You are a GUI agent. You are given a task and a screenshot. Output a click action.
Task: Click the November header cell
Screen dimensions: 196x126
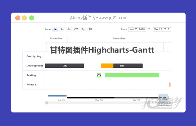point(56,38)
